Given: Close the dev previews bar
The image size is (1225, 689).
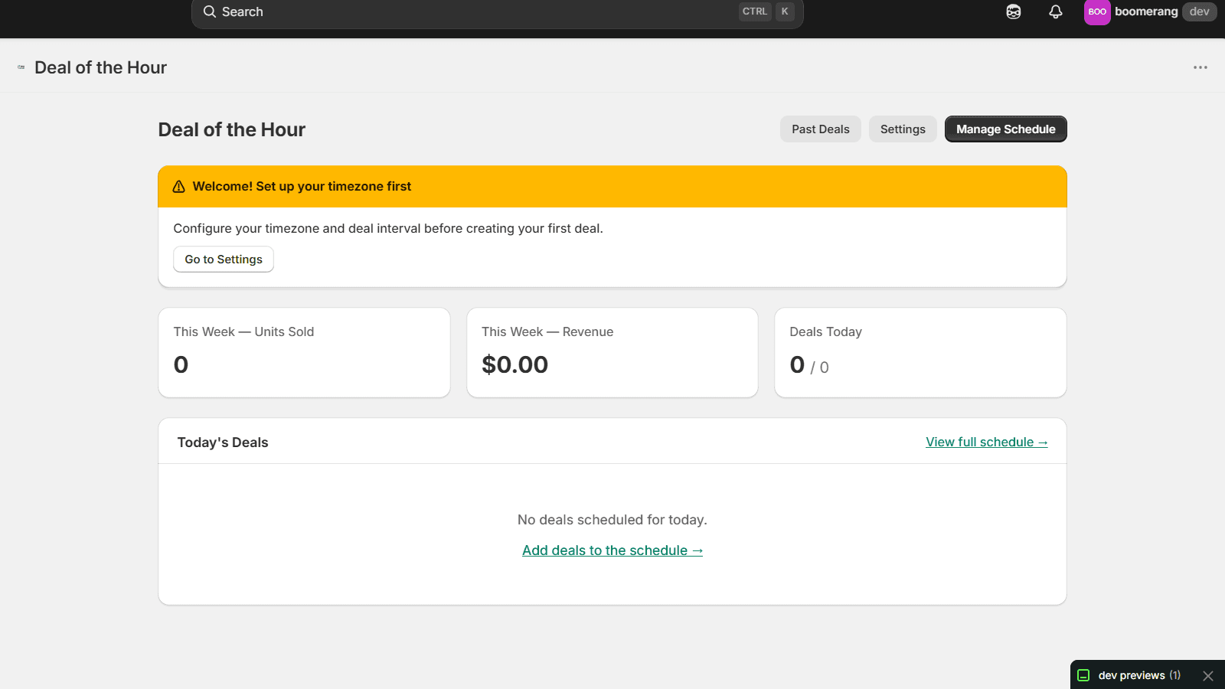Looking at the screenshot, I should coord(1208,675).
